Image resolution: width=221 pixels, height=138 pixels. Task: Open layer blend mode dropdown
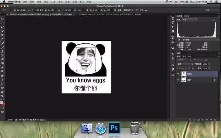point(185,64)
